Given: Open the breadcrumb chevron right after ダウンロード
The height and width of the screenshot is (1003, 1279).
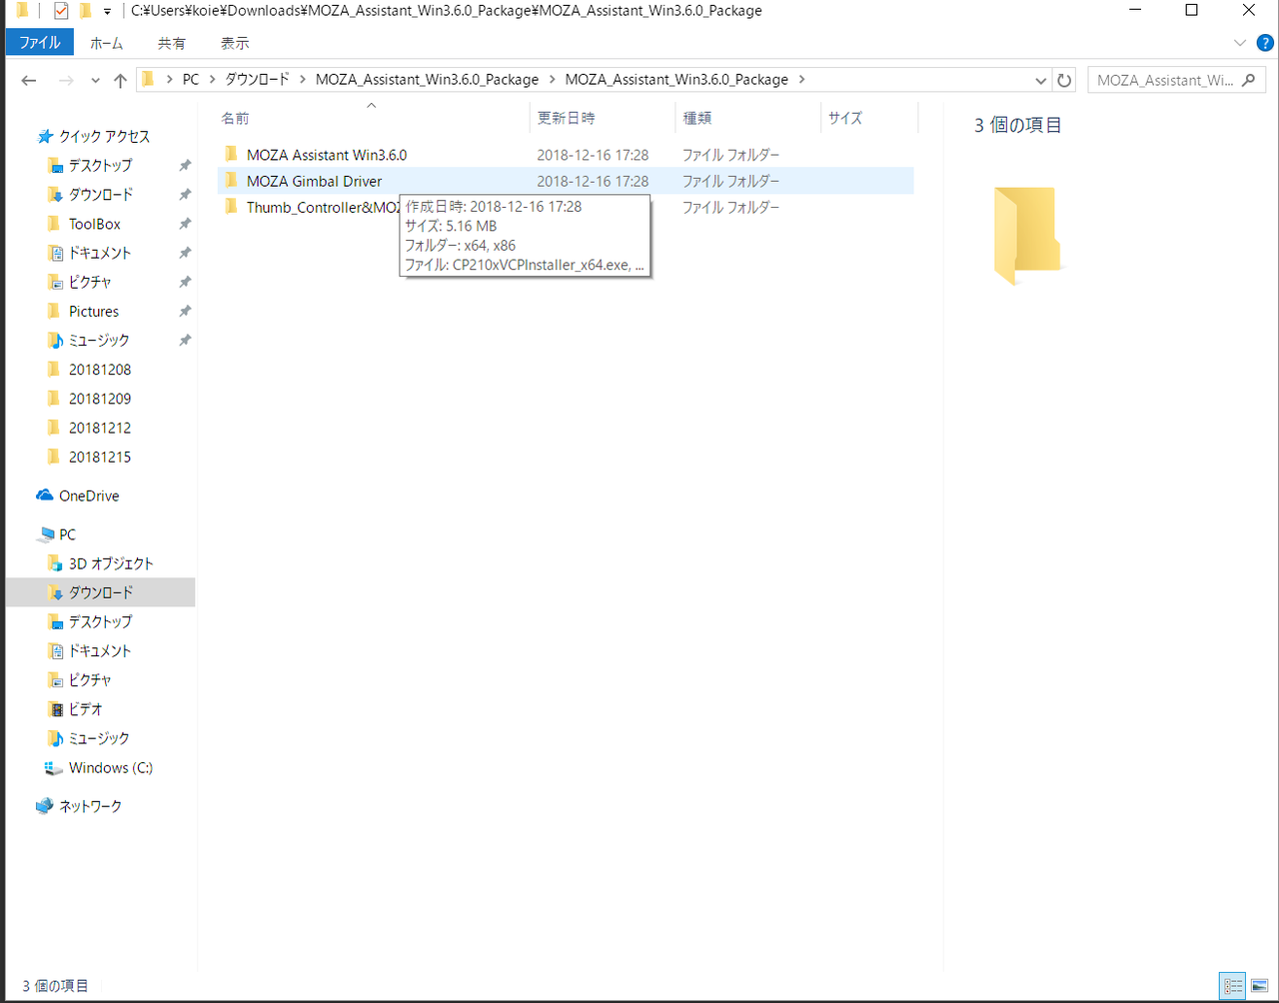Looking at the screenshot, I should [302, 79].
